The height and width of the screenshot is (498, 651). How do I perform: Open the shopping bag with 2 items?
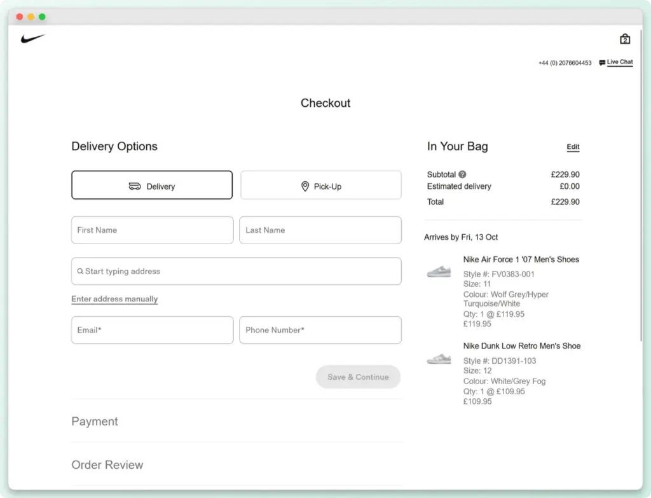[625, 38]
